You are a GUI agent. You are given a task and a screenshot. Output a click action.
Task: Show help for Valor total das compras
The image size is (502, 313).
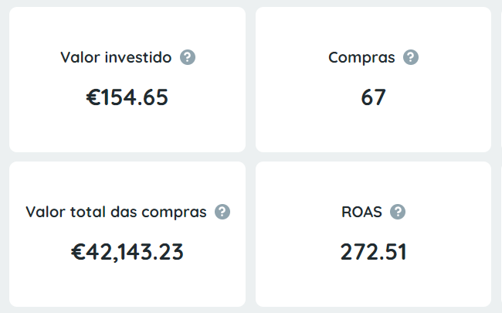click(x=222, y=212)
